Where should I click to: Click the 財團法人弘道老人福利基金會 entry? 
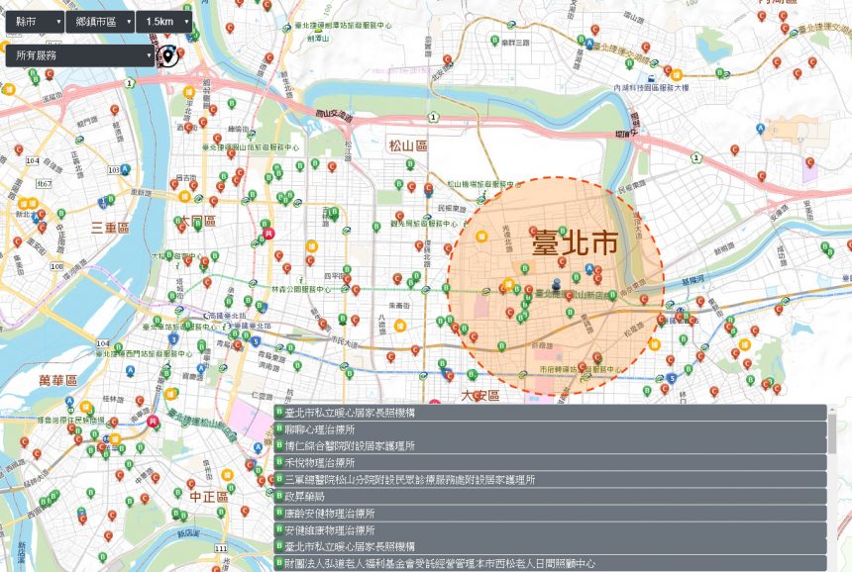(x=396, y=564)
